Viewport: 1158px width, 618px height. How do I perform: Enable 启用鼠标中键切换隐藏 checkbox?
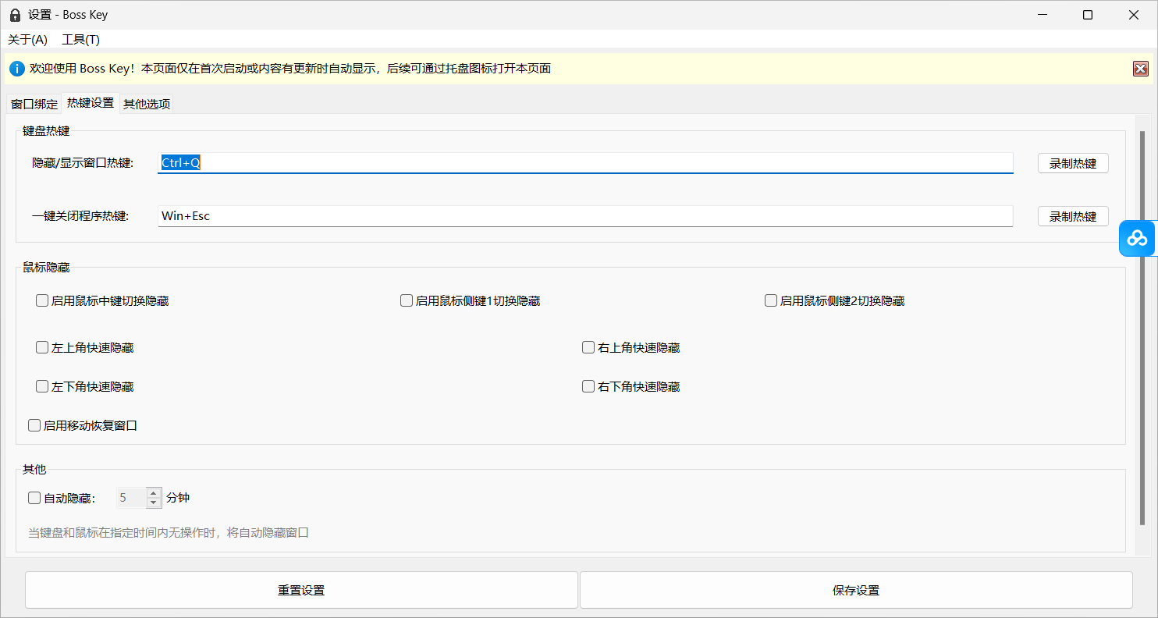coord(42,300)
